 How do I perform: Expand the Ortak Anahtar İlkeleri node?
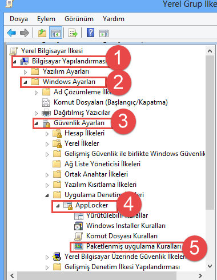[x=47, y=175]
